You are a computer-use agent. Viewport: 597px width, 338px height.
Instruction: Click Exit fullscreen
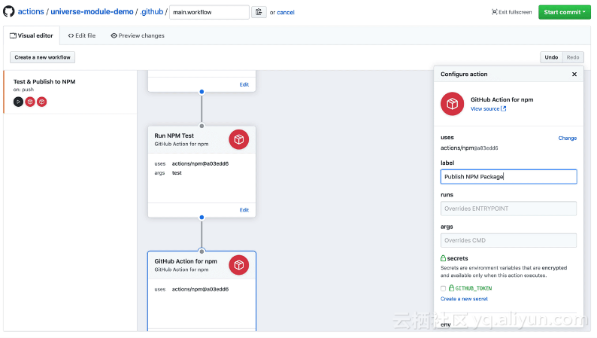coord(512,12)
